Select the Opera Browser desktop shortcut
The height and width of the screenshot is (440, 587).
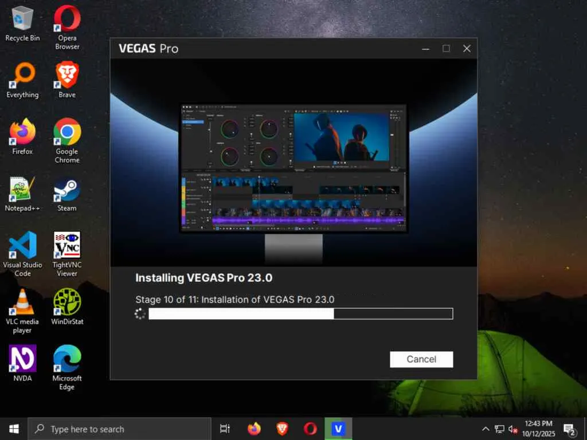(x=67, y=27)
